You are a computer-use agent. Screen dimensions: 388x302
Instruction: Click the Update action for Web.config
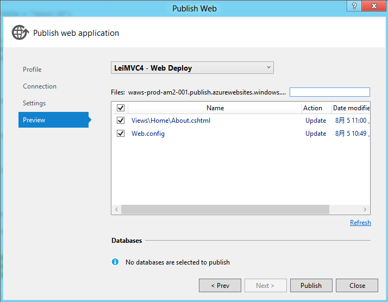(316, 134)
